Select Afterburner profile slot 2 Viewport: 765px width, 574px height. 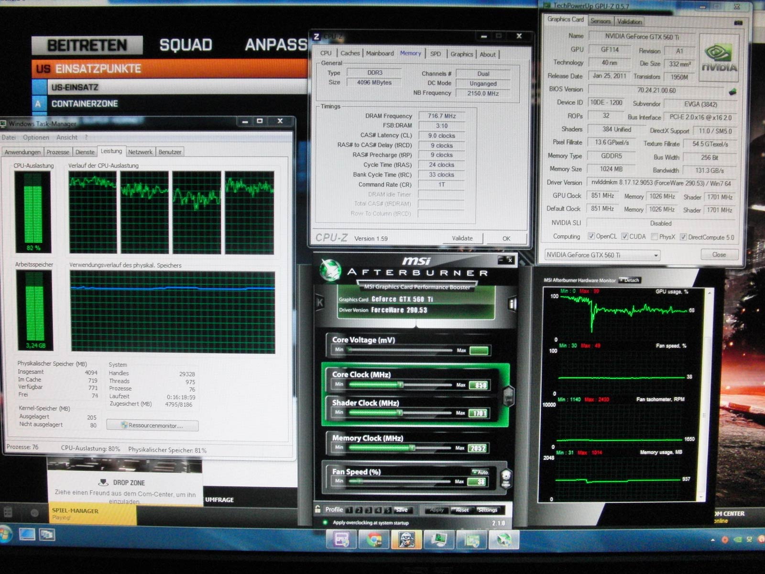pos(359,510)
